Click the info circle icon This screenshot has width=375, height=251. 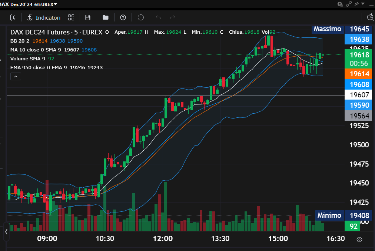coord(141,17)
